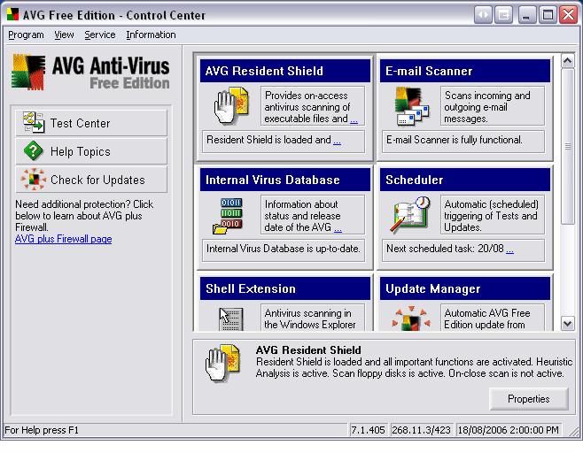Image resolution: width=583 pixels, height=453 pixels.
Task: Expand the Resident Shield description ellipsis link
Action: pyautogui.click(x=354, y=119)
